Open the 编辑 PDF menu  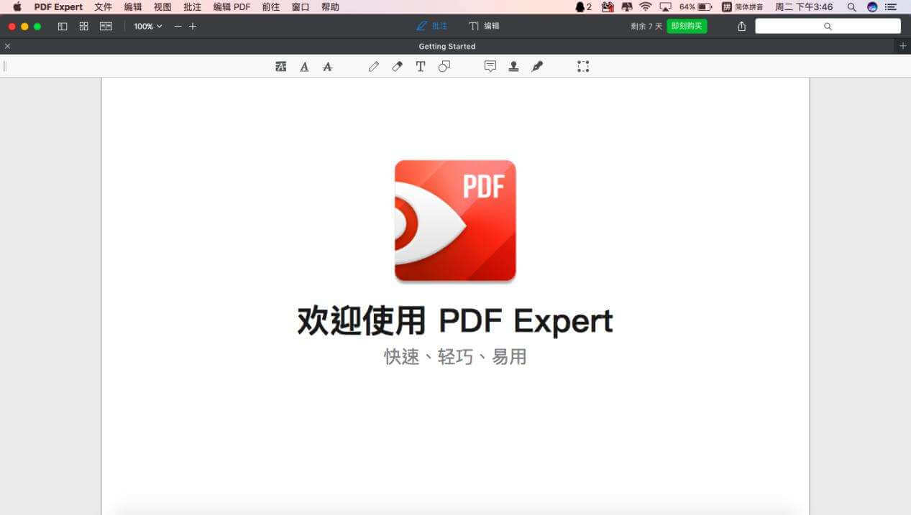click(x=232, y=6)
